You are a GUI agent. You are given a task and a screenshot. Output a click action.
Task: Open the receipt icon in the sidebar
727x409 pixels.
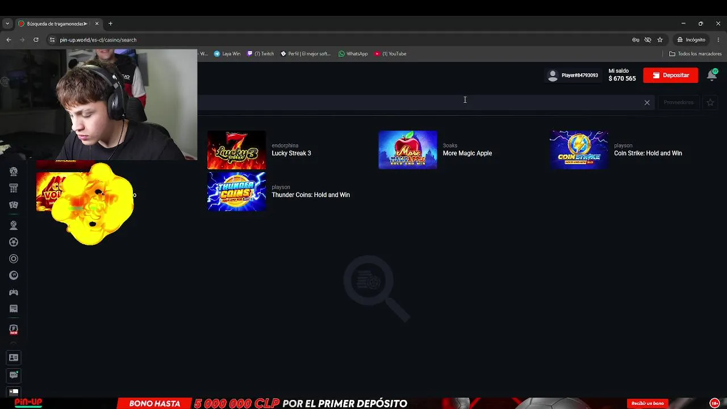pyautogui.click(x=14, y=309)
